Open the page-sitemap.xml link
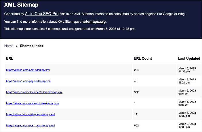This screenshot has width=202, height=132. click(28, 81)
